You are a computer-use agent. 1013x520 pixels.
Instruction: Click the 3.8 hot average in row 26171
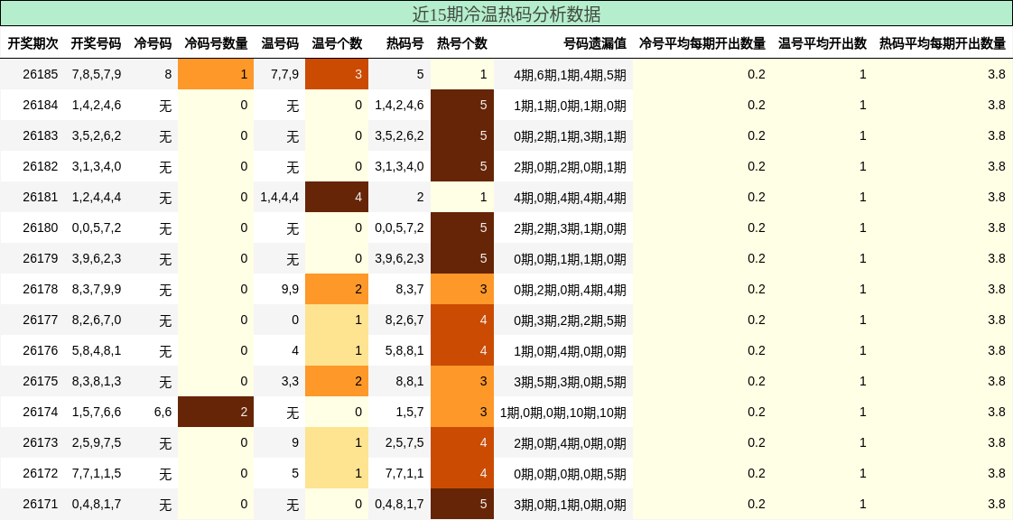(x=997, y=504)
